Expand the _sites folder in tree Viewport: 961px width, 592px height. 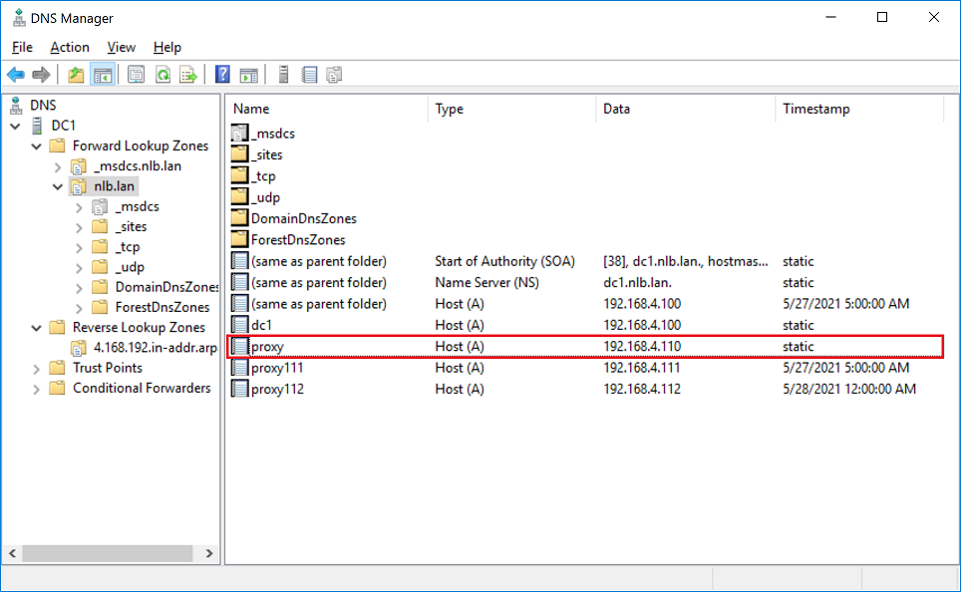click(x=79, y=227)
